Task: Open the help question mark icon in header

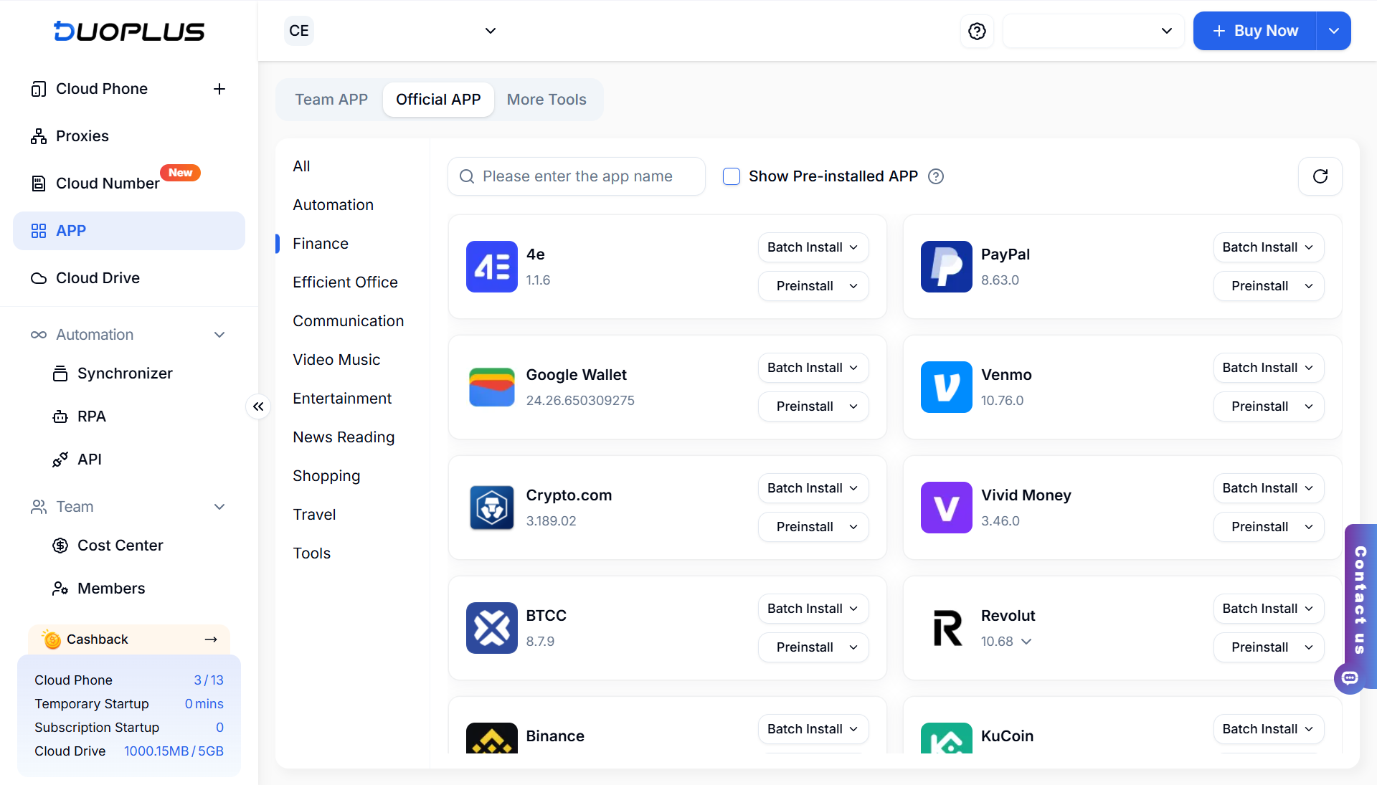Action: pos(977,31)
